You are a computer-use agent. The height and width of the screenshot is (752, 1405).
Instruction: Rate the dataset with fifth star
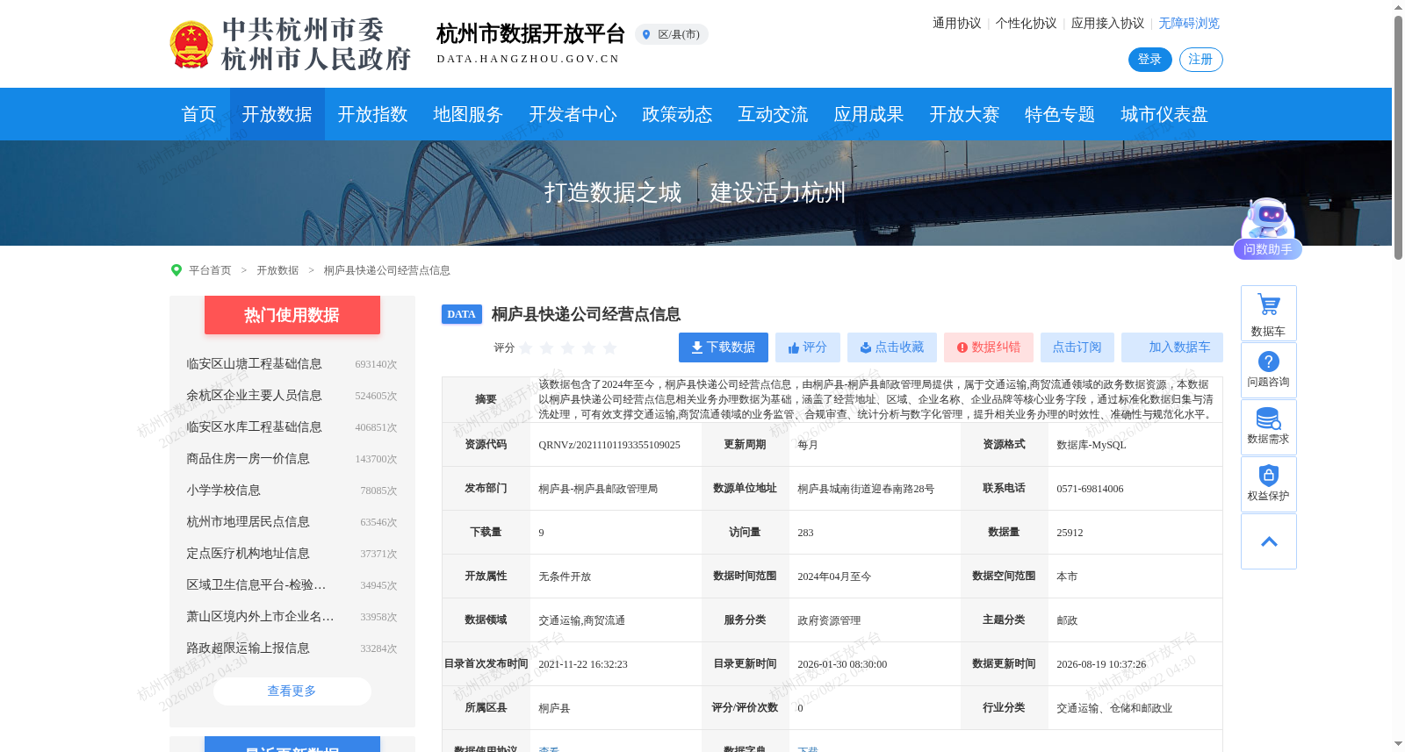click(x=610, y=348)
